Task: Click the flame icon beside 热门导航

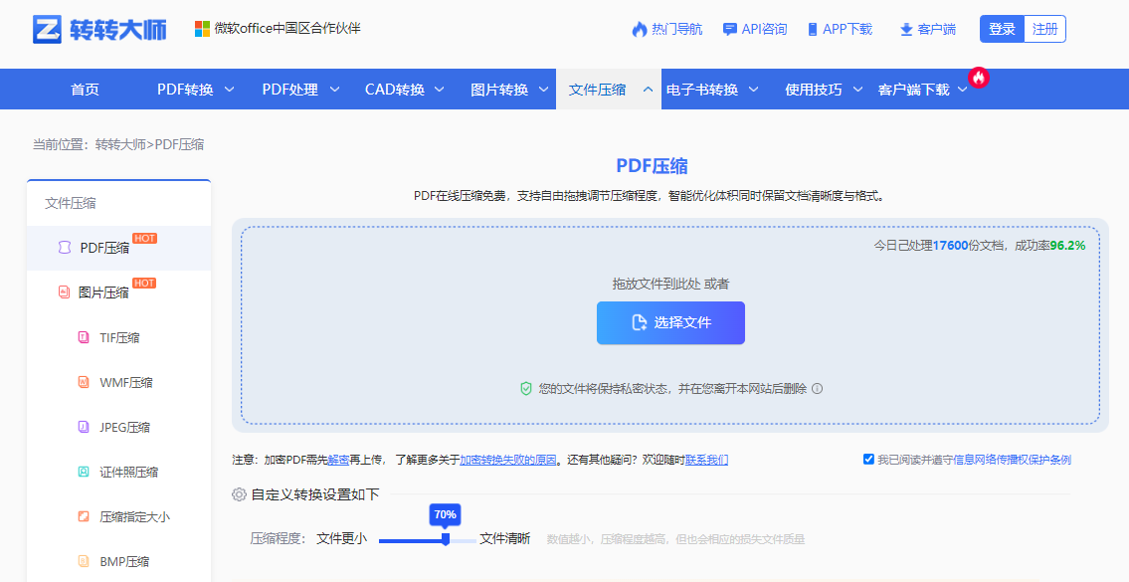Action: click(640, 30)
